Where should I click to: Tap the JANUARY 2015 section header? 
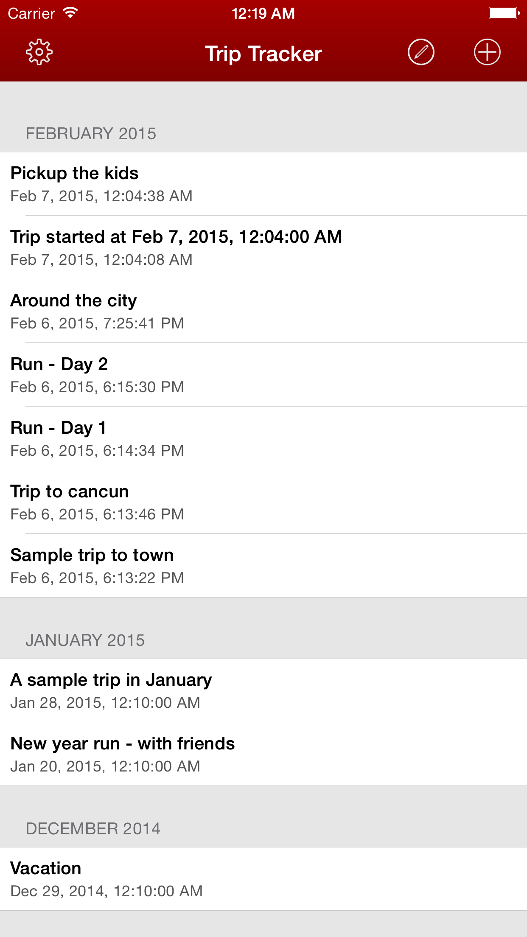[85, 640]
